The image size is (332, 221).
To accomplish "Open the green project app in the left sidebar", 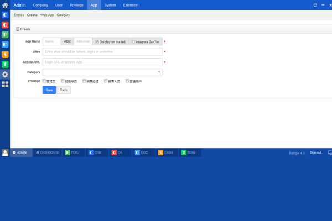I will [x=5, y=35].
